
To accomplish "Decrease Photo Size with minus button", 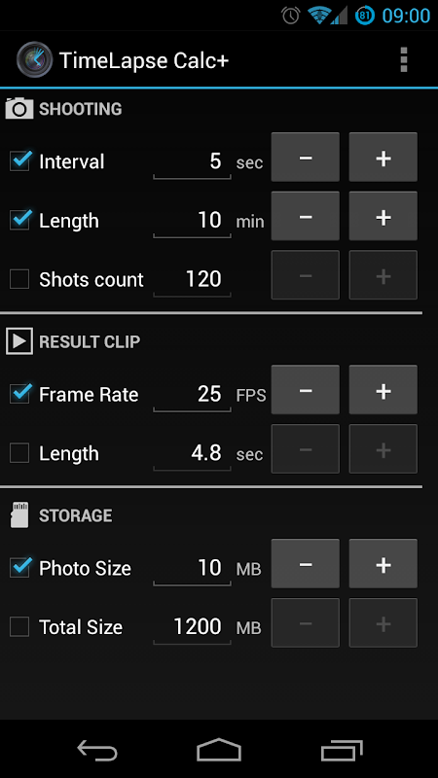I will click(x=306, y=563).
